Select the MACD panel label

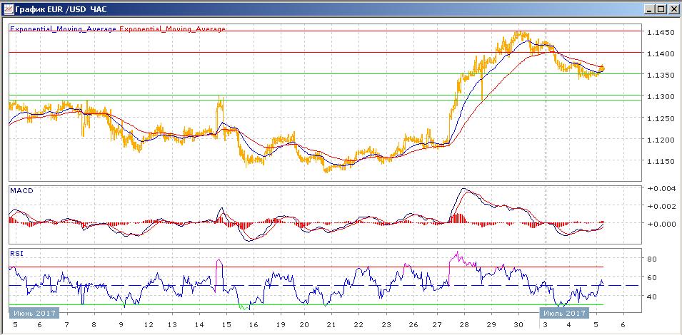(21, 191)
